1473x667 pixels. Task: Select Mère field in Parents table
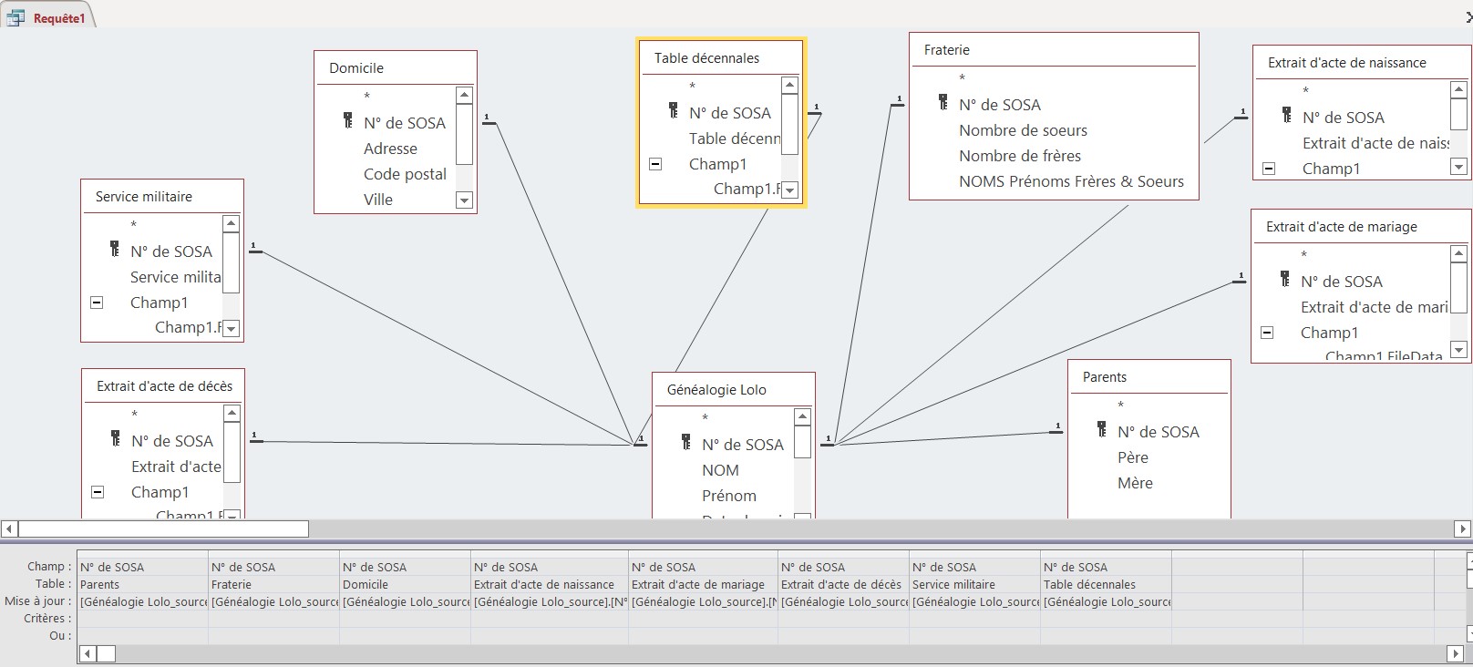(1135, 483)
